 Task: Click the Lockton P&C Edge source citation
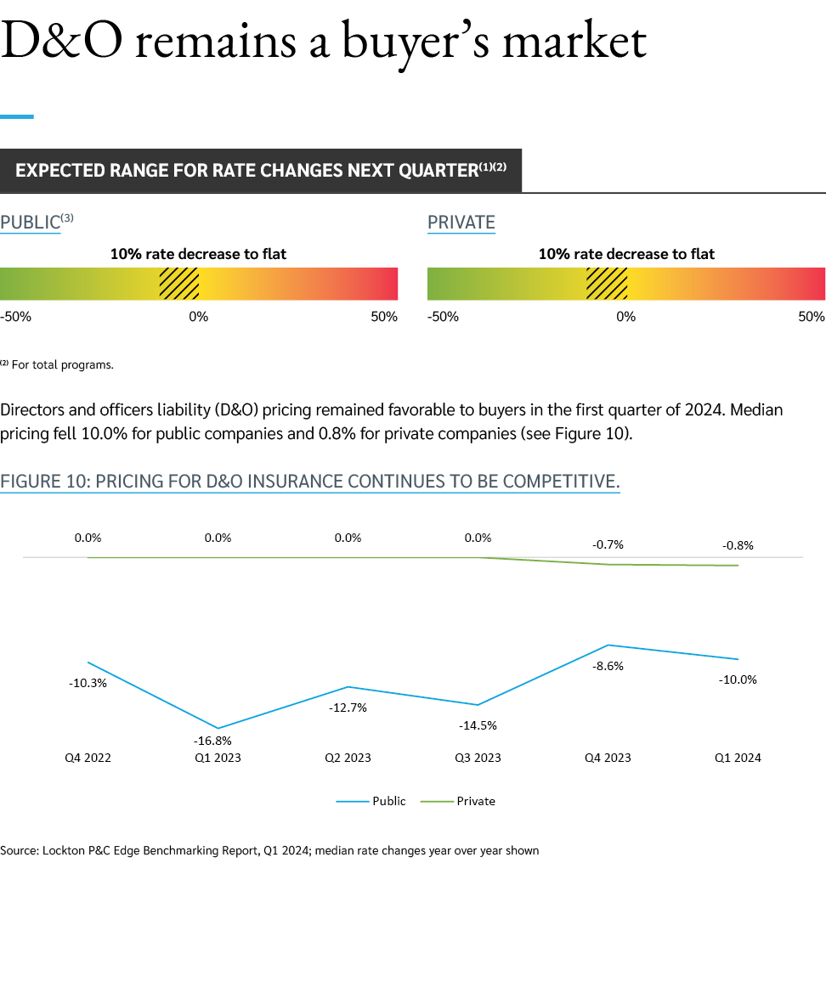(x=269, y=850)
